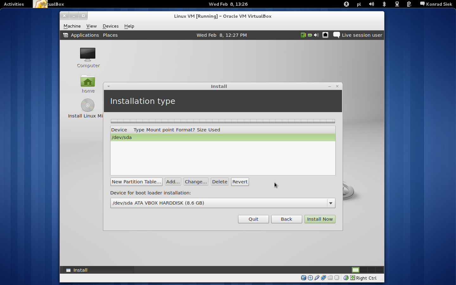Switch to the first workspace in guest pager
Viewport: 456px width, 285px height.
[356, 270]
